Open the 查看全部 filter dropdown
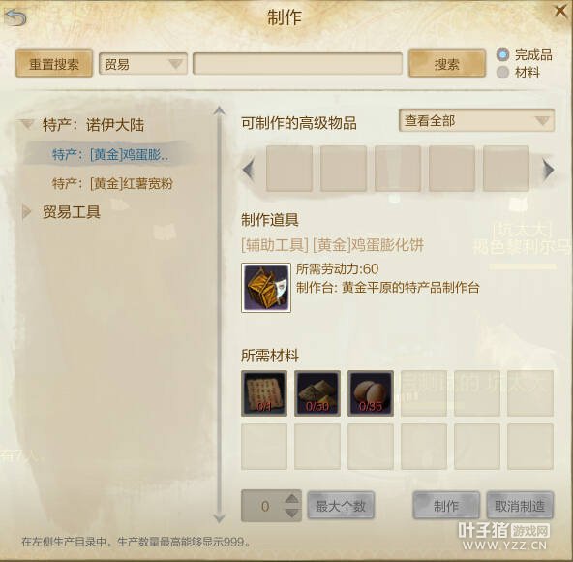573x562 pixels. click(476, 120)
